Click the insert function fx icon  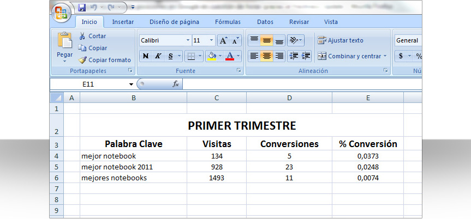[x=176, y=84]
